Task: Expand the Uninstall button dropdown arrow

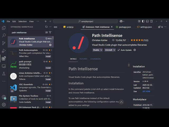Action: (114, 50)
